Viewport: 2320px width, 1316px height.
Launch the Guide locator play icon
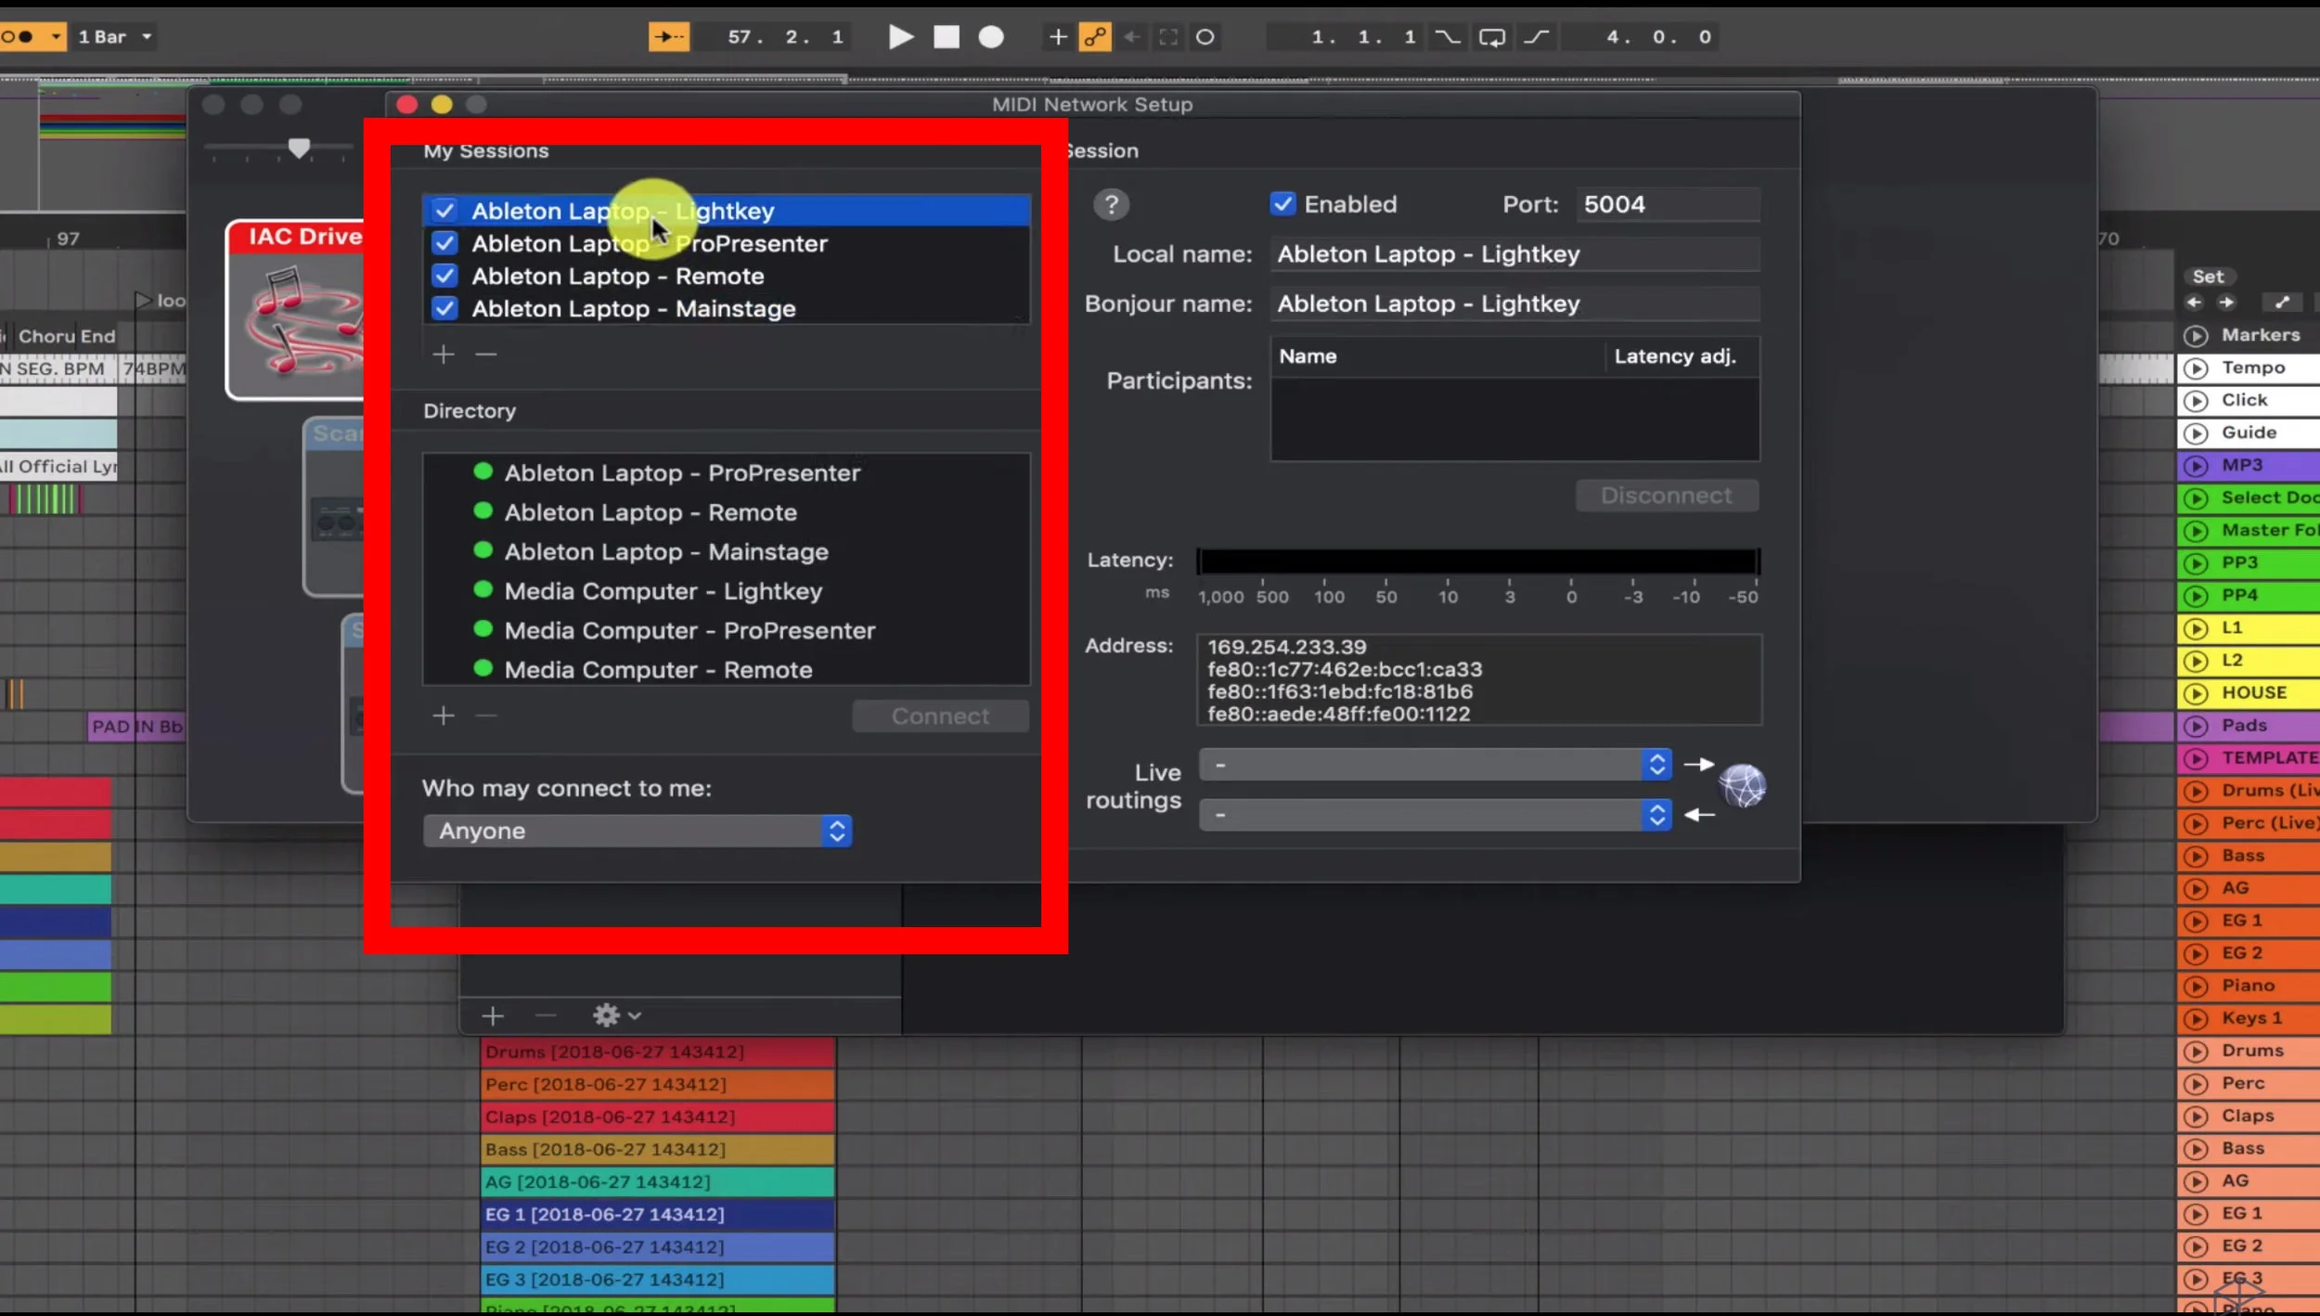(x=2196, y=432)
